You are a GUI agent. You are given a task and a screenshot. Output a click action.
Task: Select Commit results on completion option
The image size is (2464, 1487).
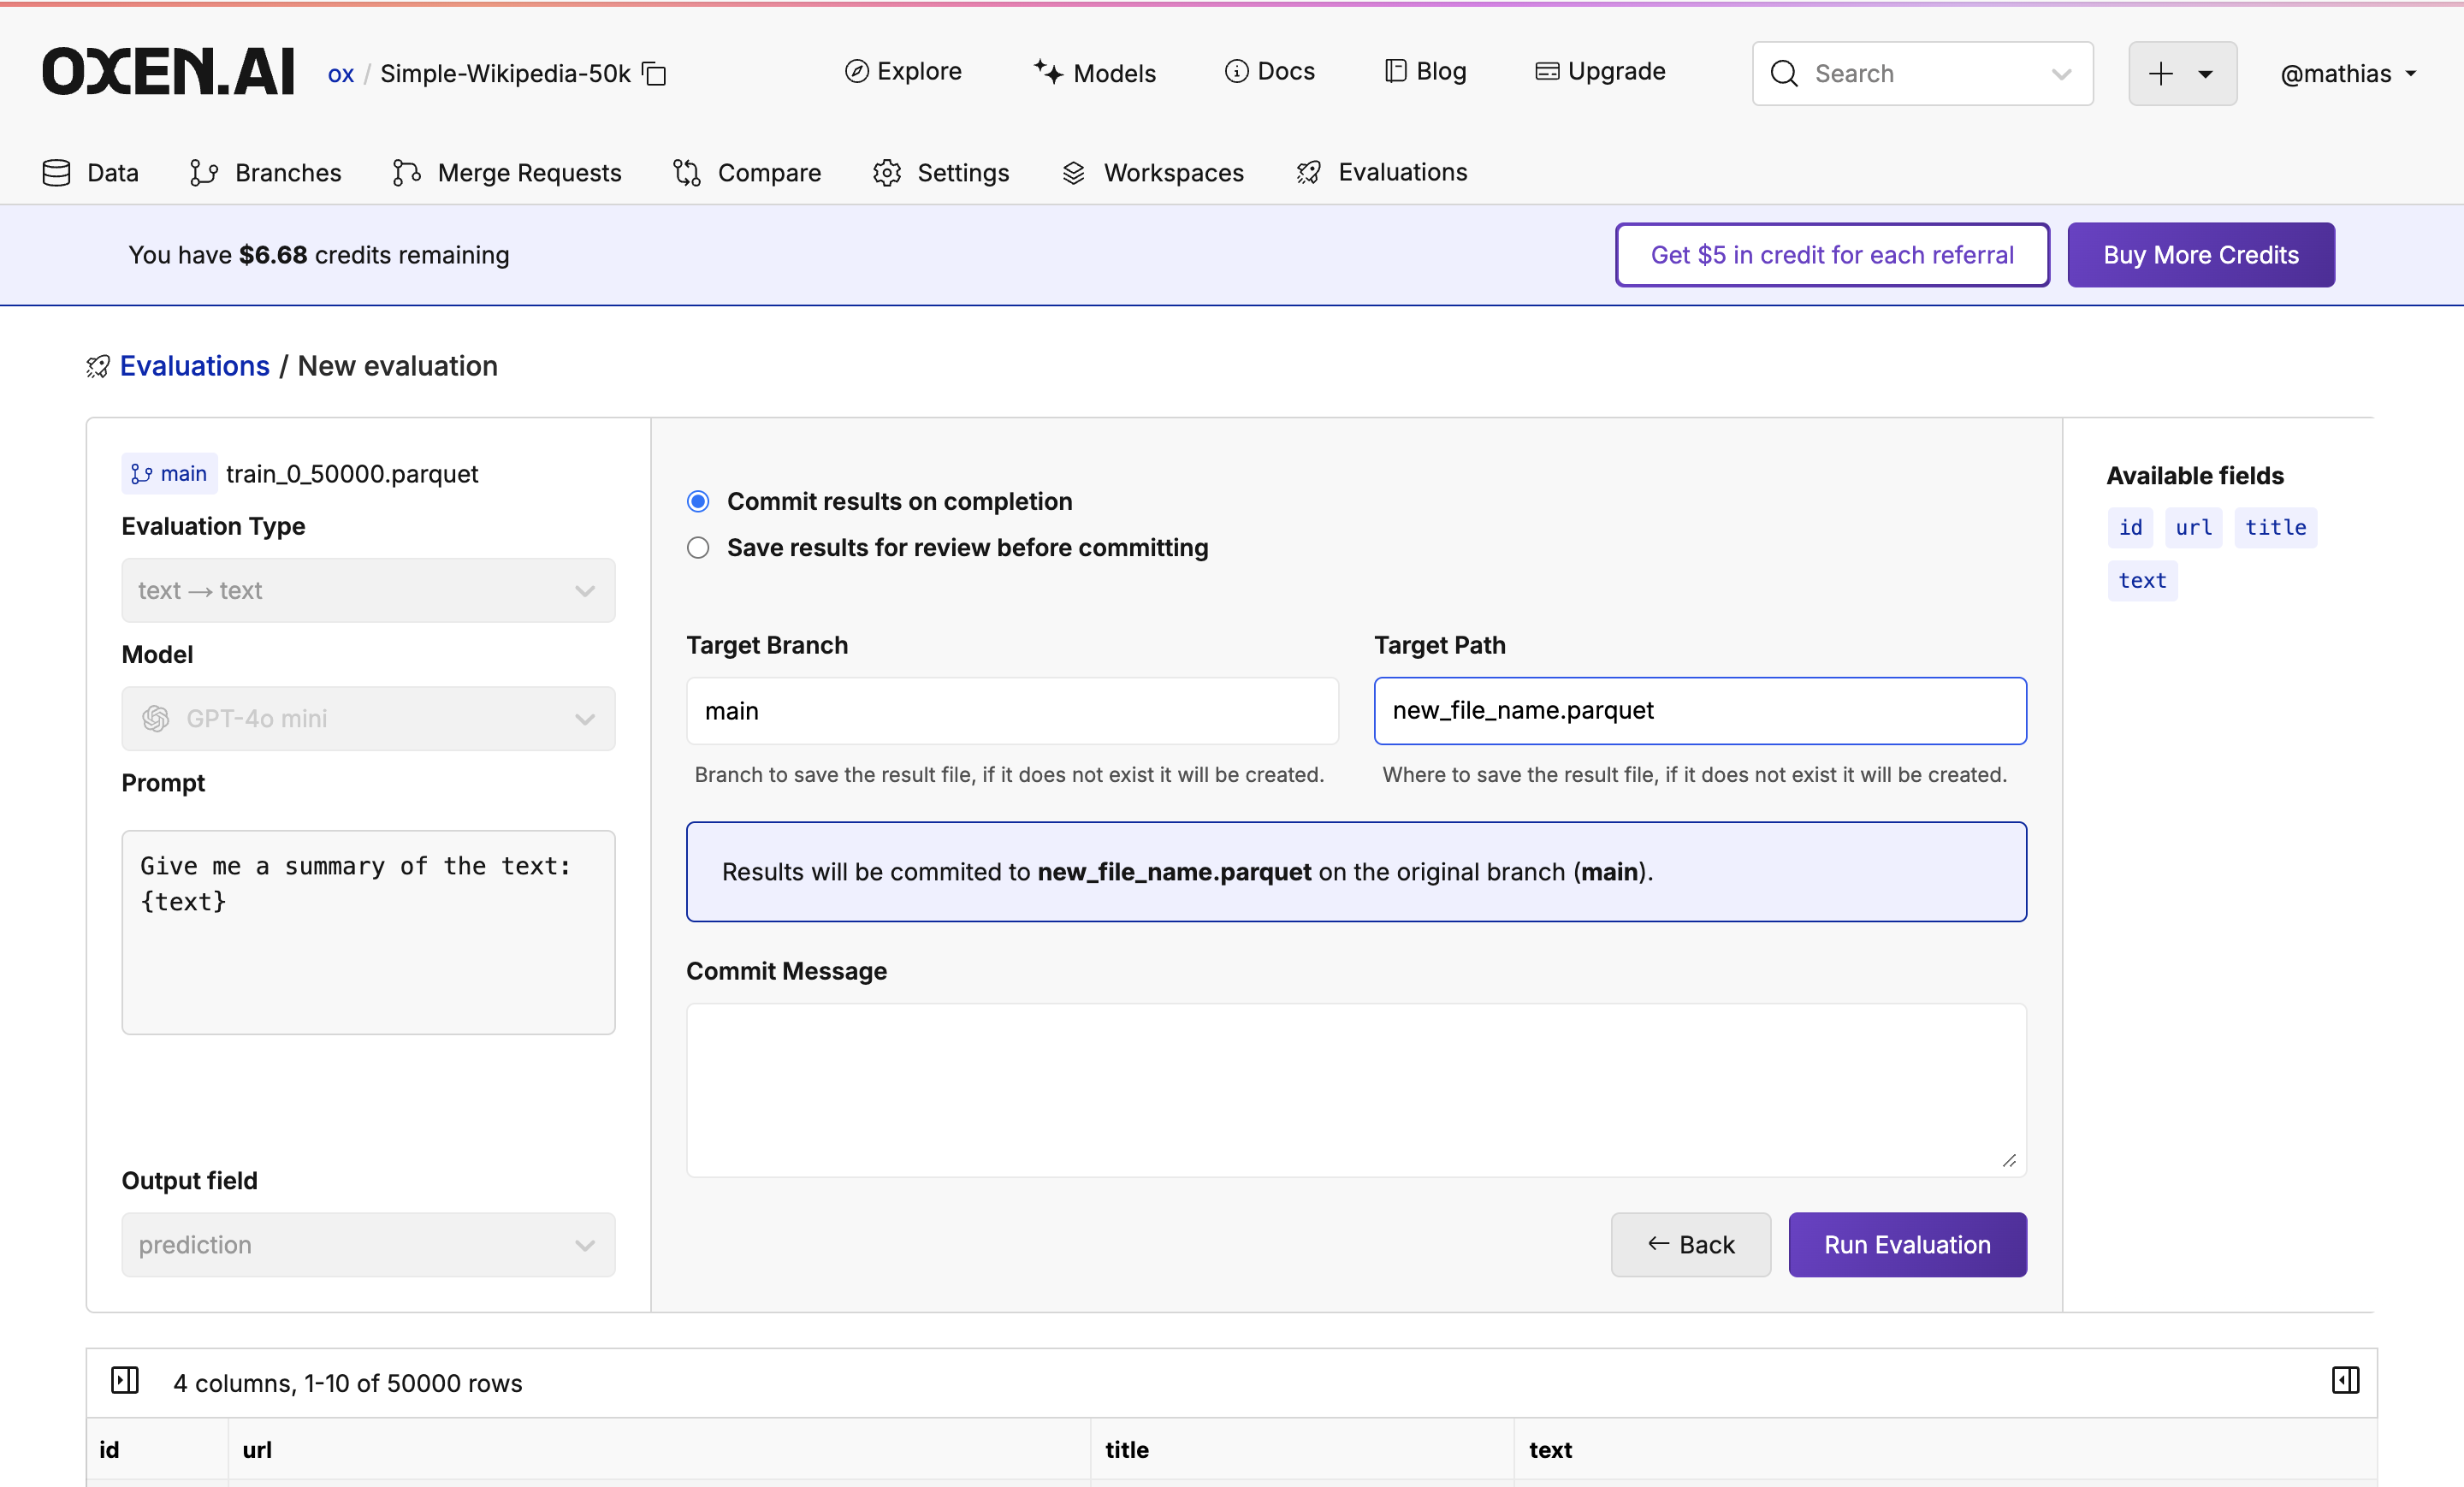698,501
